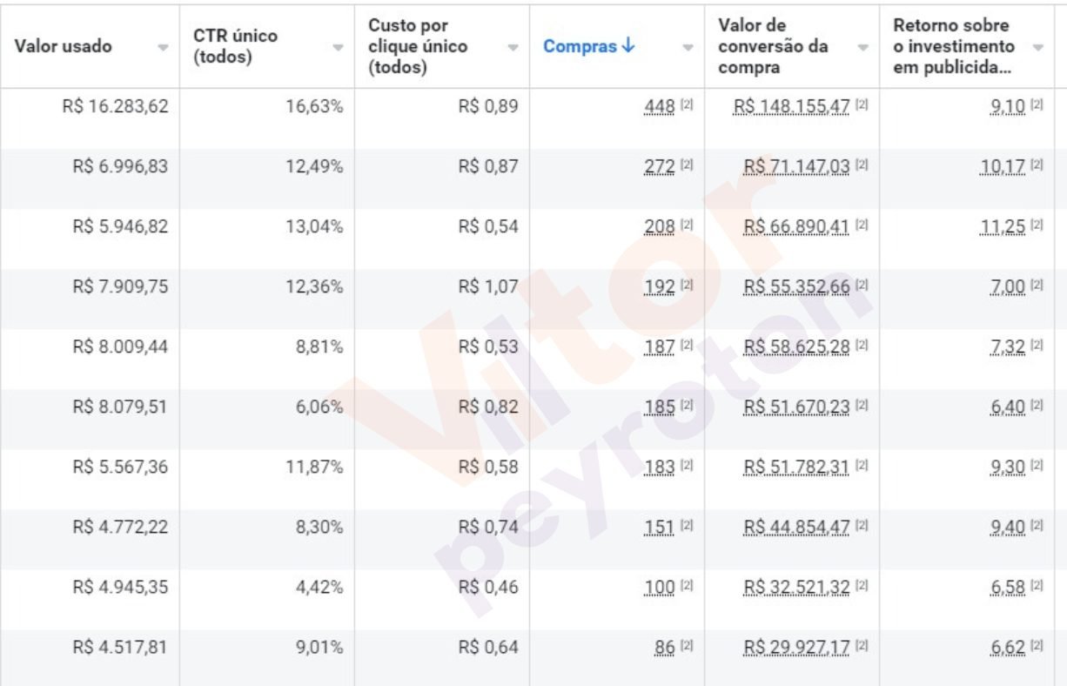Open the R$ 71.147,03 conversion value

pos(796,166)
